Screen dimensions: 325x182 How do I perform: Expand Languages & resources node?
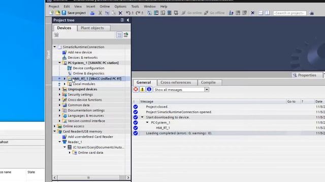pos(60,116)
